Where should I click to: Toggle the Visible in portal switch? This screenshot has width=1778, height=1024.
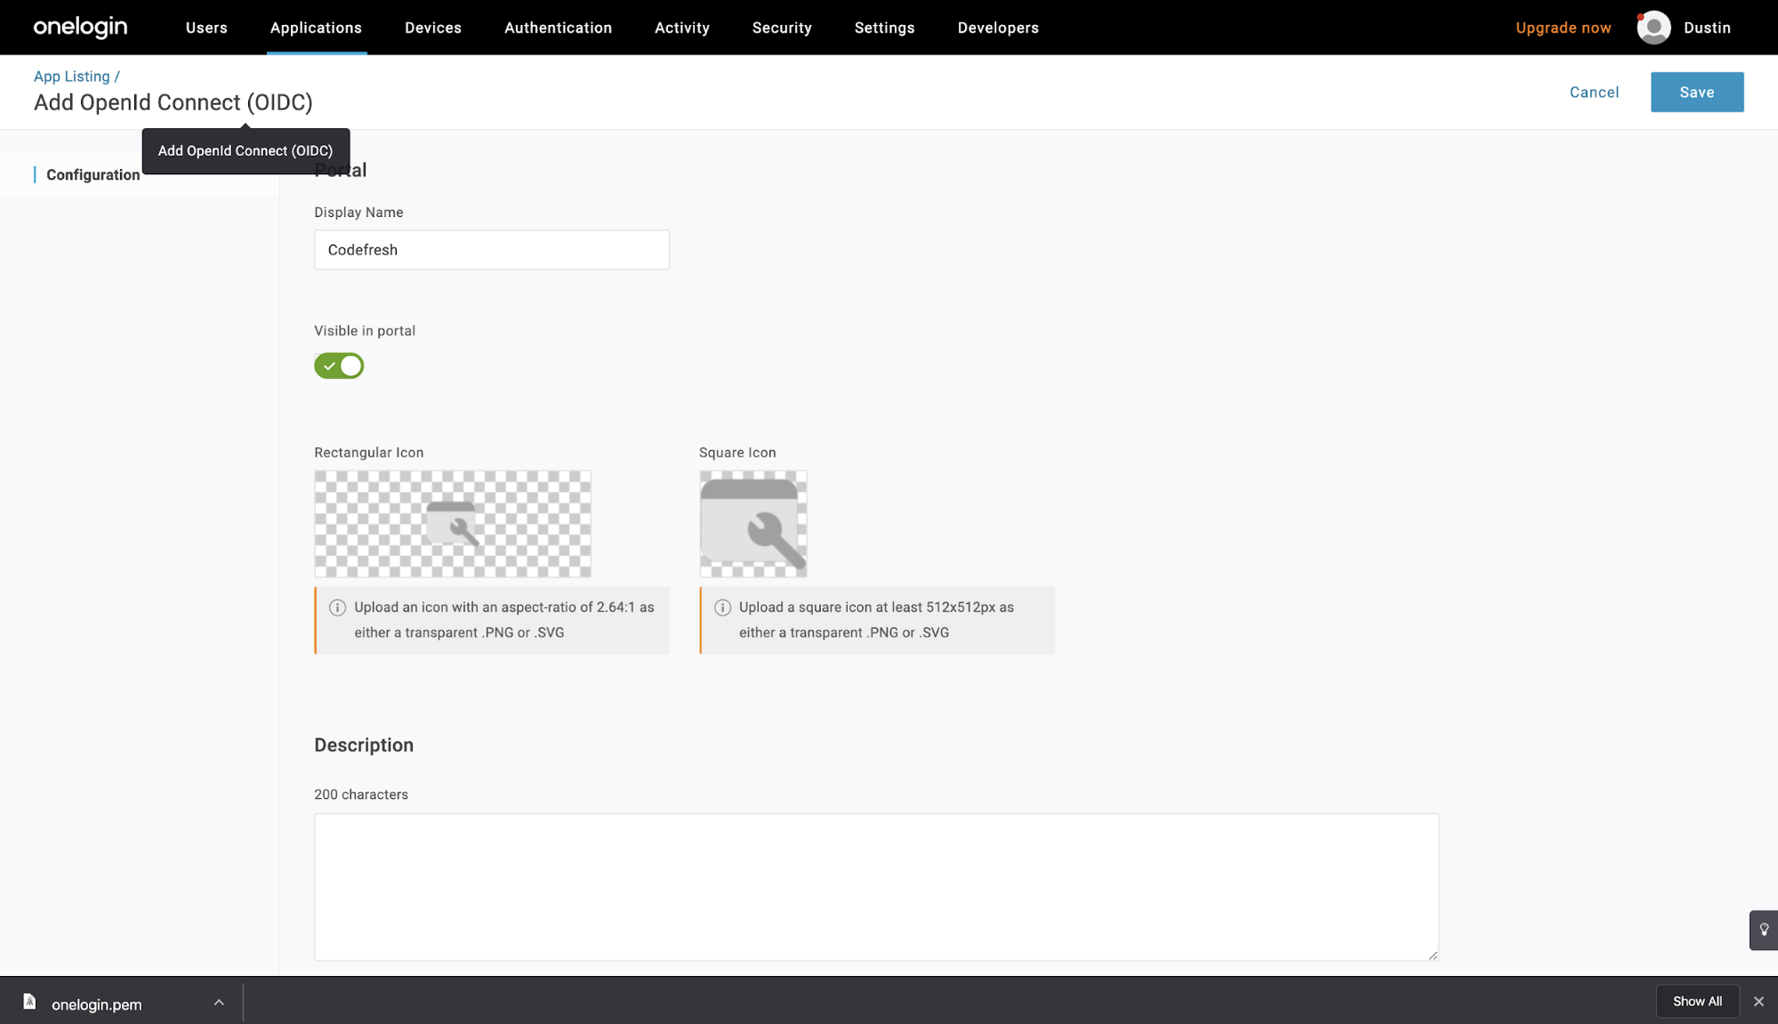[339, 366]
